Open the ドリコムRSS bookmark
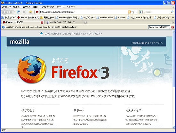Image resolution: width=176 pixels, height=133 pixels. click(140, 18)
